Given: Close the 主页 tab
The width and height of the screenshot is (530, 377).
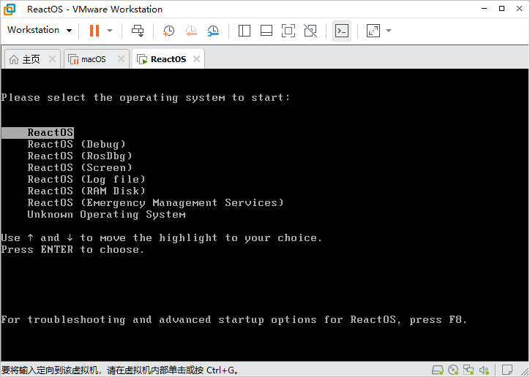Looking at the screenshot, I should click(52, 59).
